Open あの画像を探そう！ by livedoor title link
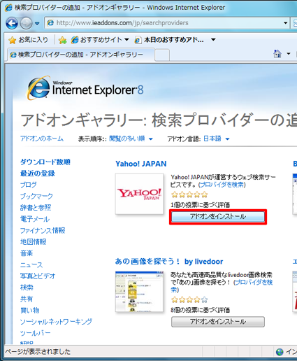 pos(169,262)
